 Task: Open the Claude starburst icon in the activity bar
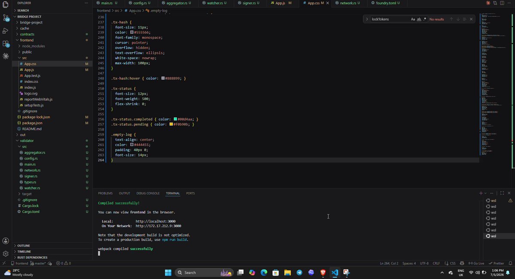click(6, 56)
